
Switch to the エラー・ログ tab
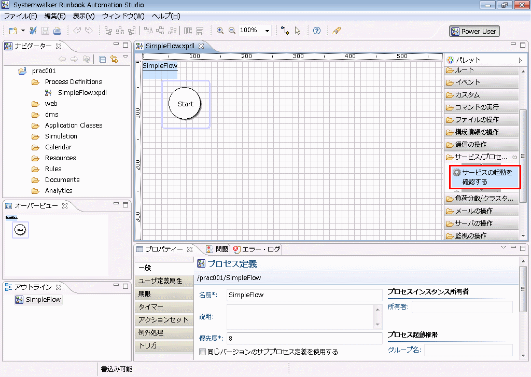[x=257, y=249]
